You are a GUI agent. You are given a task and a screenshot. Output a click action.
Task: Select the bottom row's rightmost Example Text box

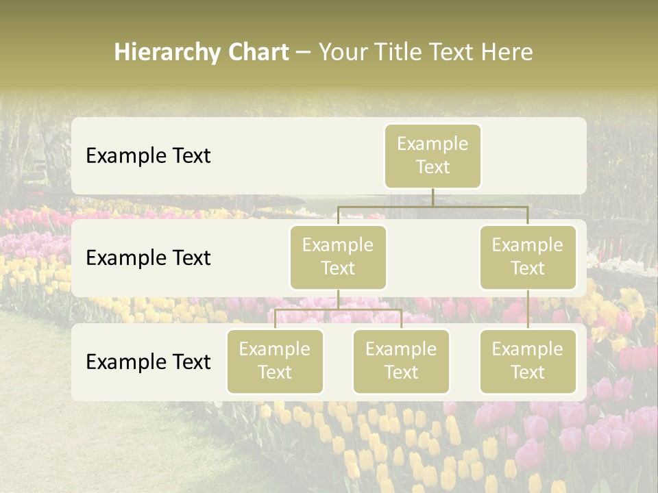528,361
